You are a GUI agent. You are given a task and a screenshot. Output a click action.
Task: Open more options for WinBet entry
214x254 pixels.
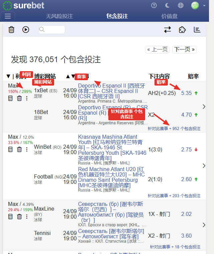point(27,149)
